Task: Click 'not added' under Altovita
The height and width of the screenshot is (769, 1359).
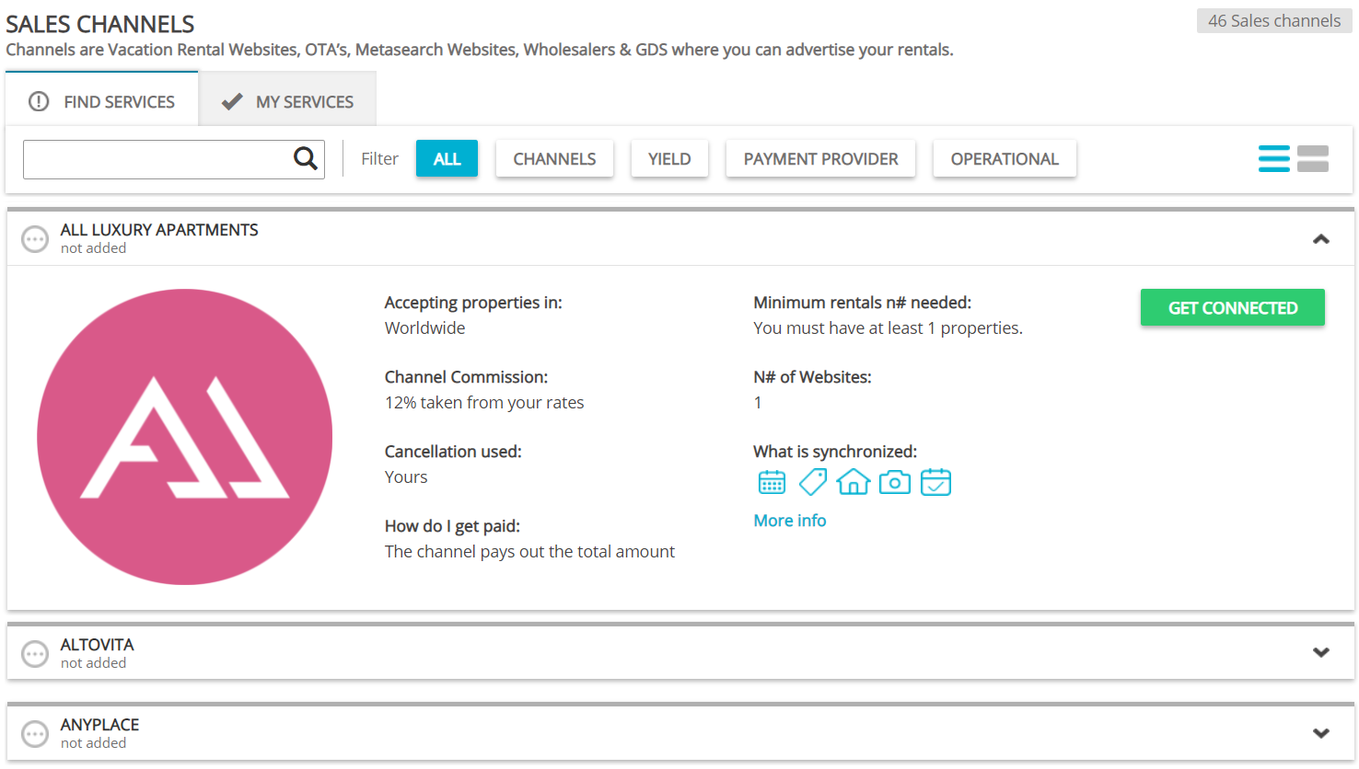Action: [x=93, y=663]
